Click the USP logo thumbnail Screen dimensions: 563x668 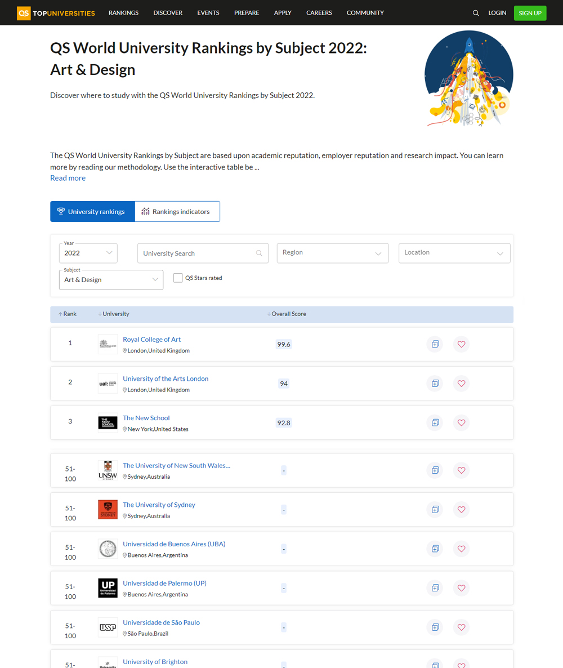(108, 627)
